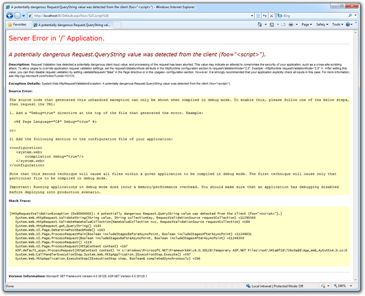Click the 'Done' status bar text
This screenshot has height=296, width=365.
[10, 286]
